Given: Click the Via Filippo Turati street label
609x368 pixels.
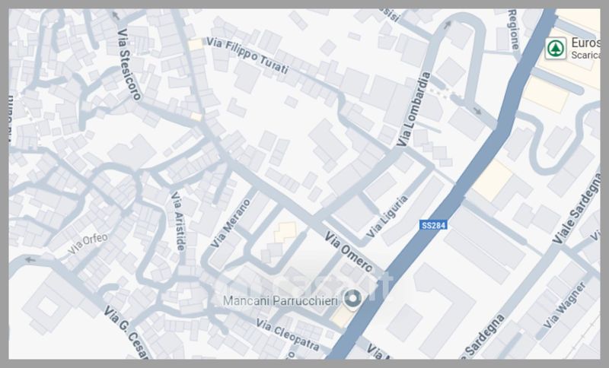Looking at the screenshot, I should click(247, 56).
